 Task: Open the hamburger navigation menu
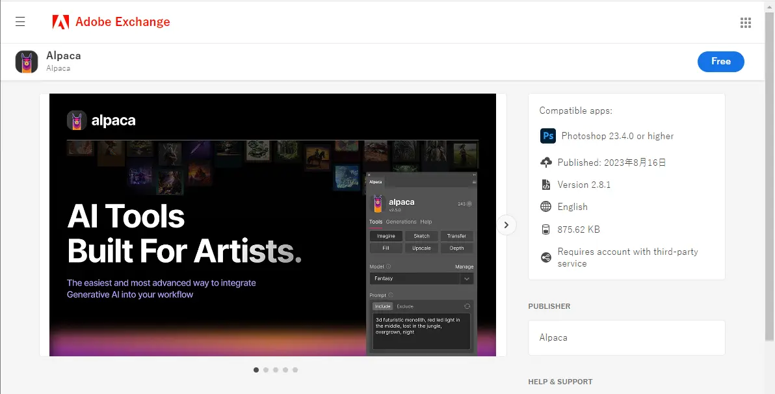click(20, 21)
